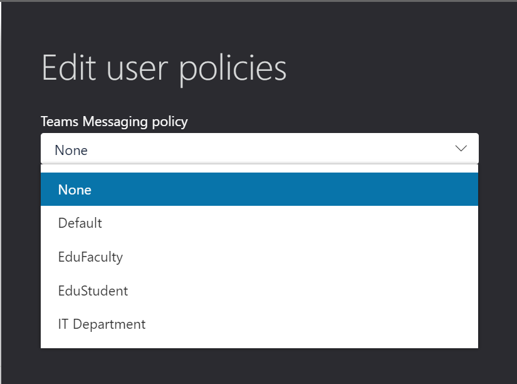
Task: Close the list using the down-chevron icon
Action: pos(461,148)
